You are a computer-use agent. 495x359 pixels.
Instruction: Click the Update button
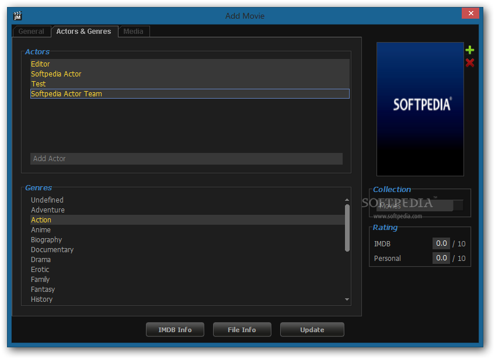point(312,330)
